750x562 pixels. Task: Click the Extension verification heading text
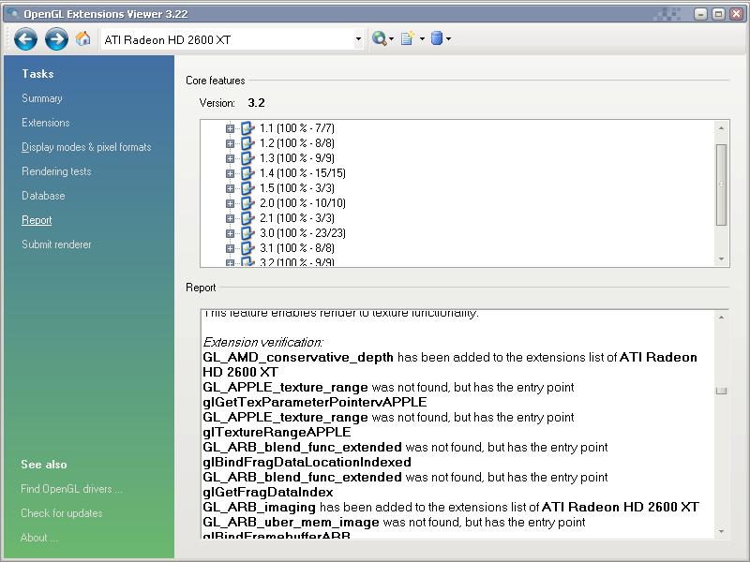click(x=263, y=342)
